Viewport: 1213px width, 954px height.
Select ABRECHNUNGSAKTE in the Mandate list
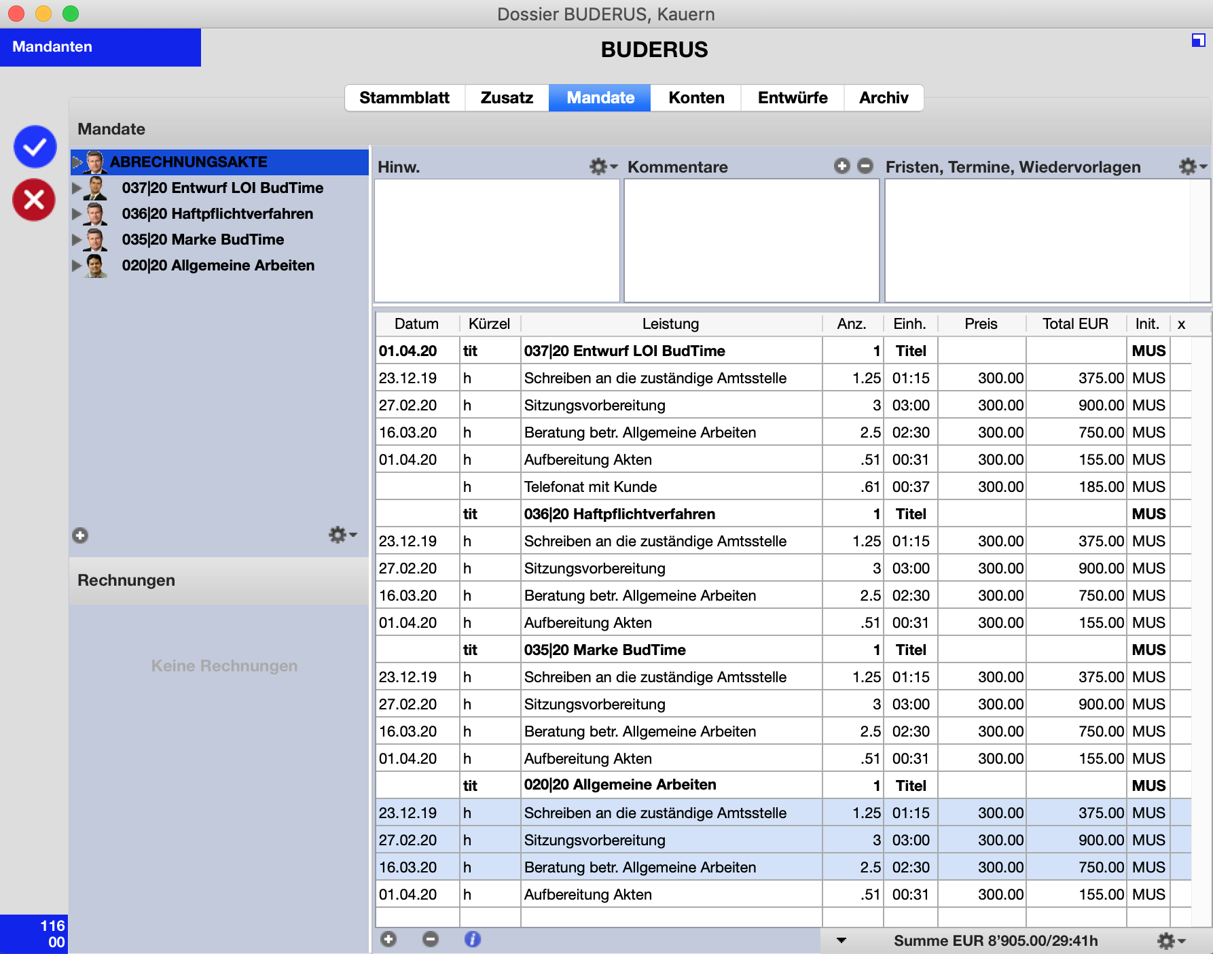[219, 162]
